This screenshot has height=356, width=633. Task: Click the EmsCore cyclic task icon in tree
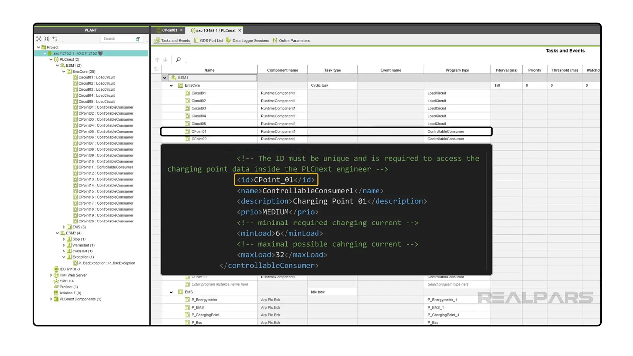click(69, 71)
